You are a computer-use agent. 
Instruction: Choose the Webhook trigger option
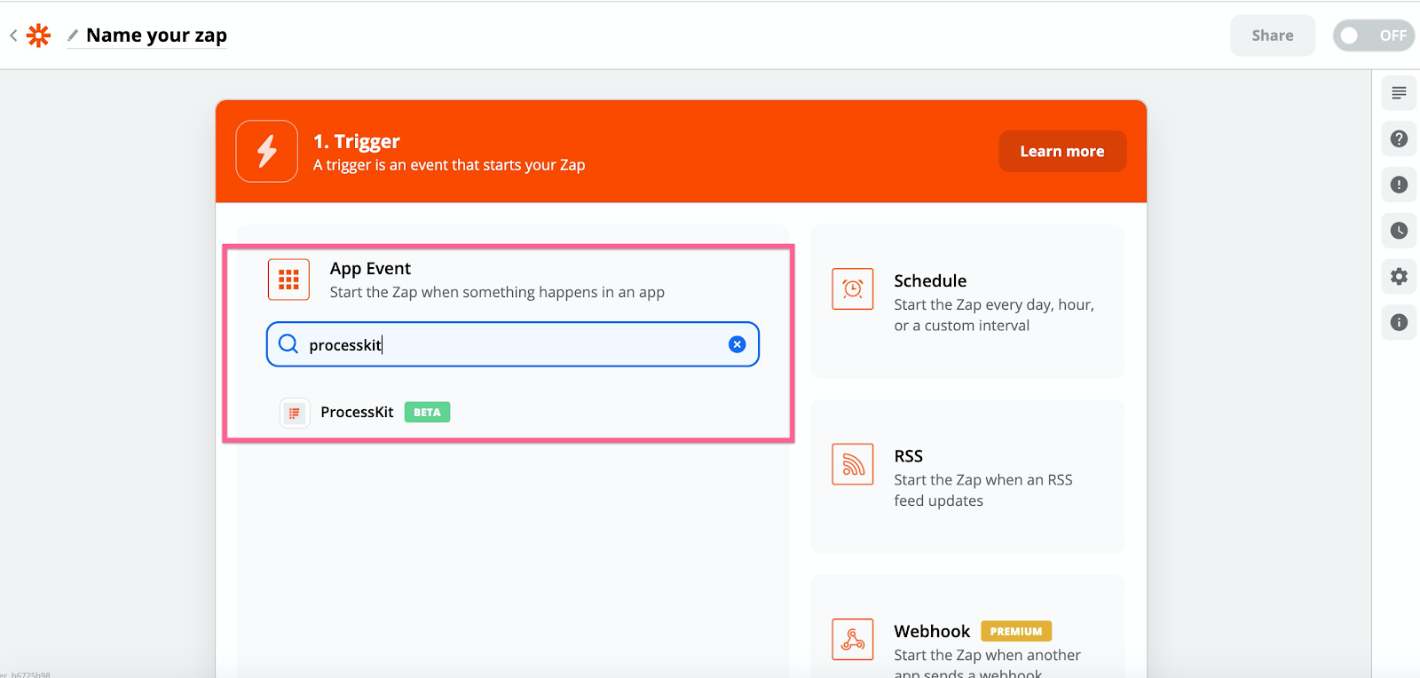coord(967,627)
